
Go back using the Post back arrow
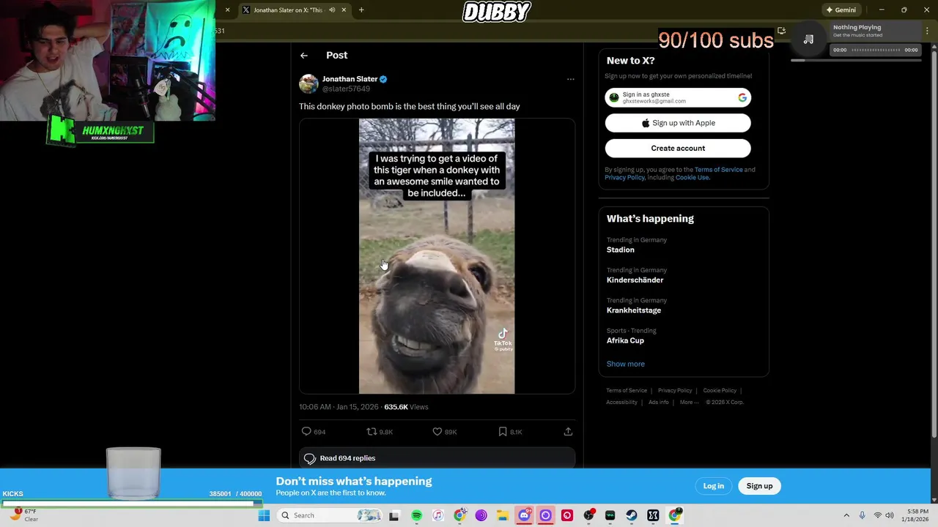point(303,56)
